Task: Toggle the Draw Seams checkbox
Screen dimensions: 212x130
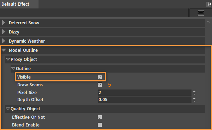Action: tap(100, 85)
